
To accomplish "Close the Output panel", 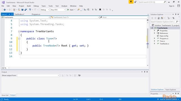I will (147, 72).
